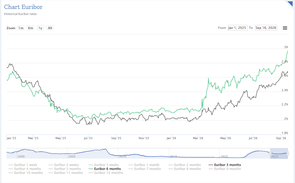This screenshot has height=183, width=295.
Task: Toggle Euribor 12 months series
Action: click(x=106, y=173)
